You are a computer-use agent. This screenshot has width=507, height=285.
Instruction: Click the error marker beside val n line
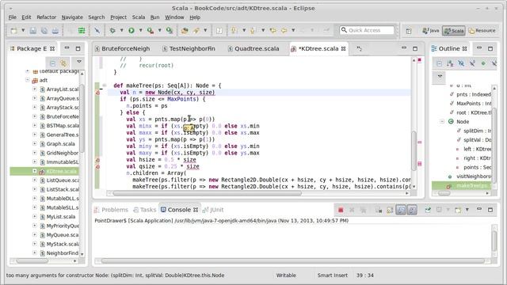pyautogui.click(x=97, y=93)
